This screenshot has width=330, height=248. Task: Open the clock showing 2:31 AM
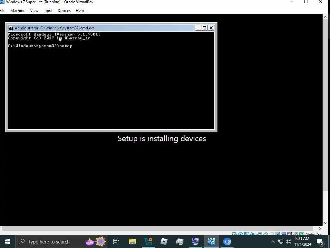tap(302, 242)
